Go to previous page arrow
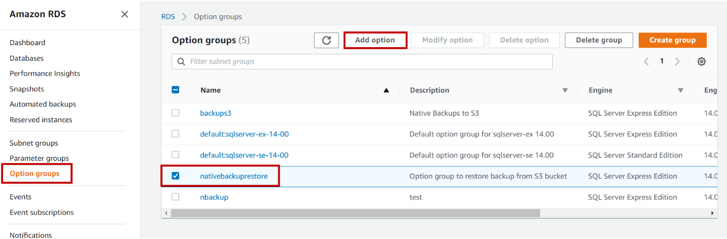This screenshot has width=727, height=239. pos(646,61)
